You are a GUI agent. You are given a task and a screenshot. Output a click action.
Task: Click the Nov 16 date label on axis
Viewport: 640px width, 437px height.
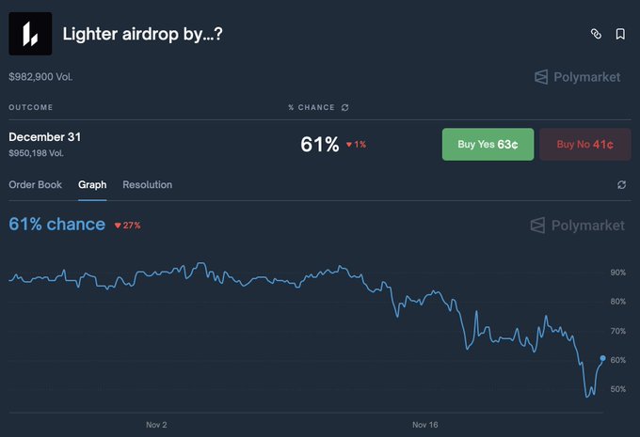[x=425, y=425]
